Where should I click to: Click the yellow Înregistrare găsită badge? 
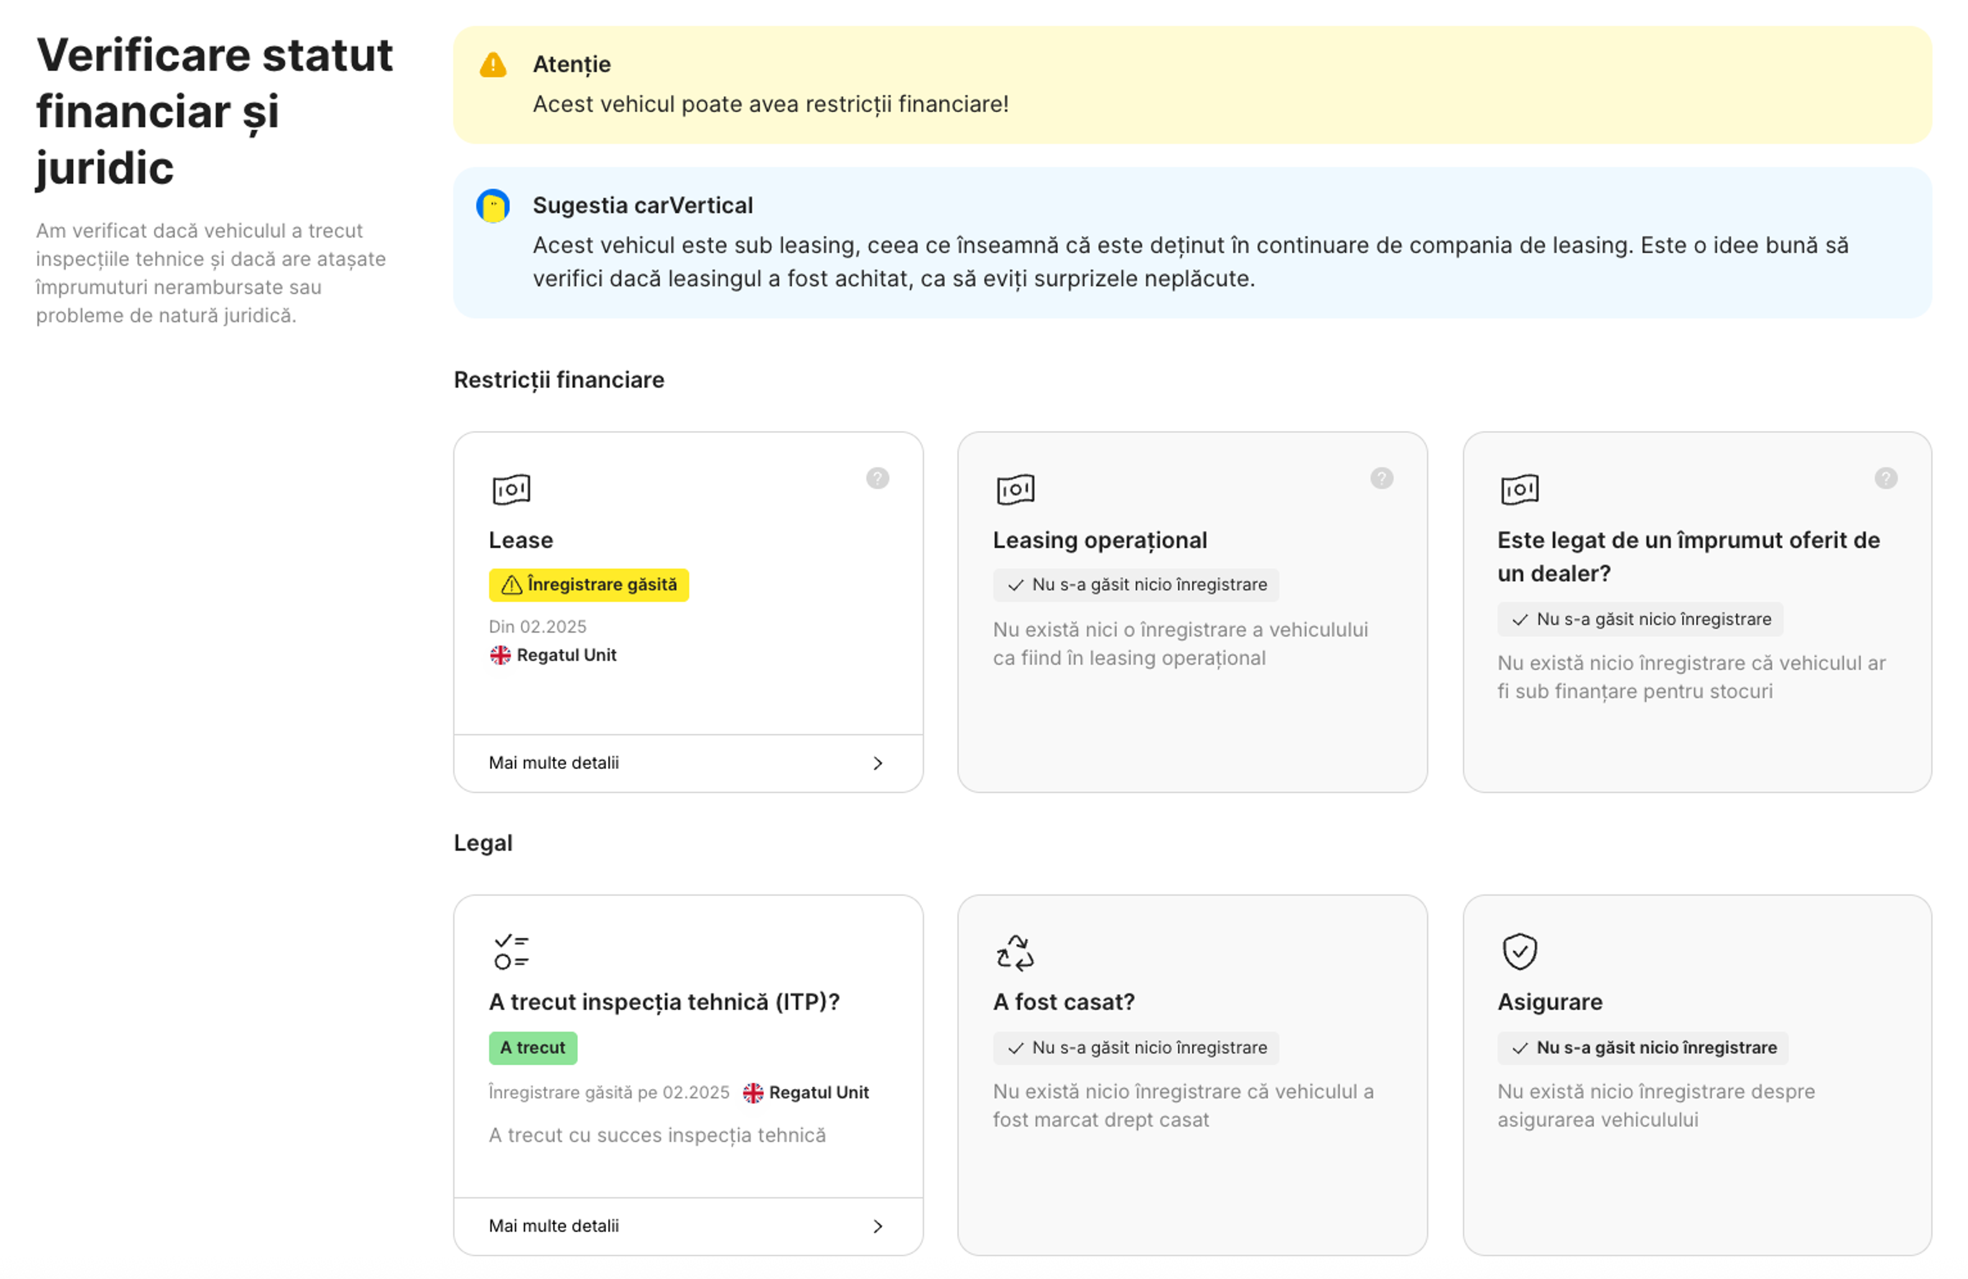point(589,585)
